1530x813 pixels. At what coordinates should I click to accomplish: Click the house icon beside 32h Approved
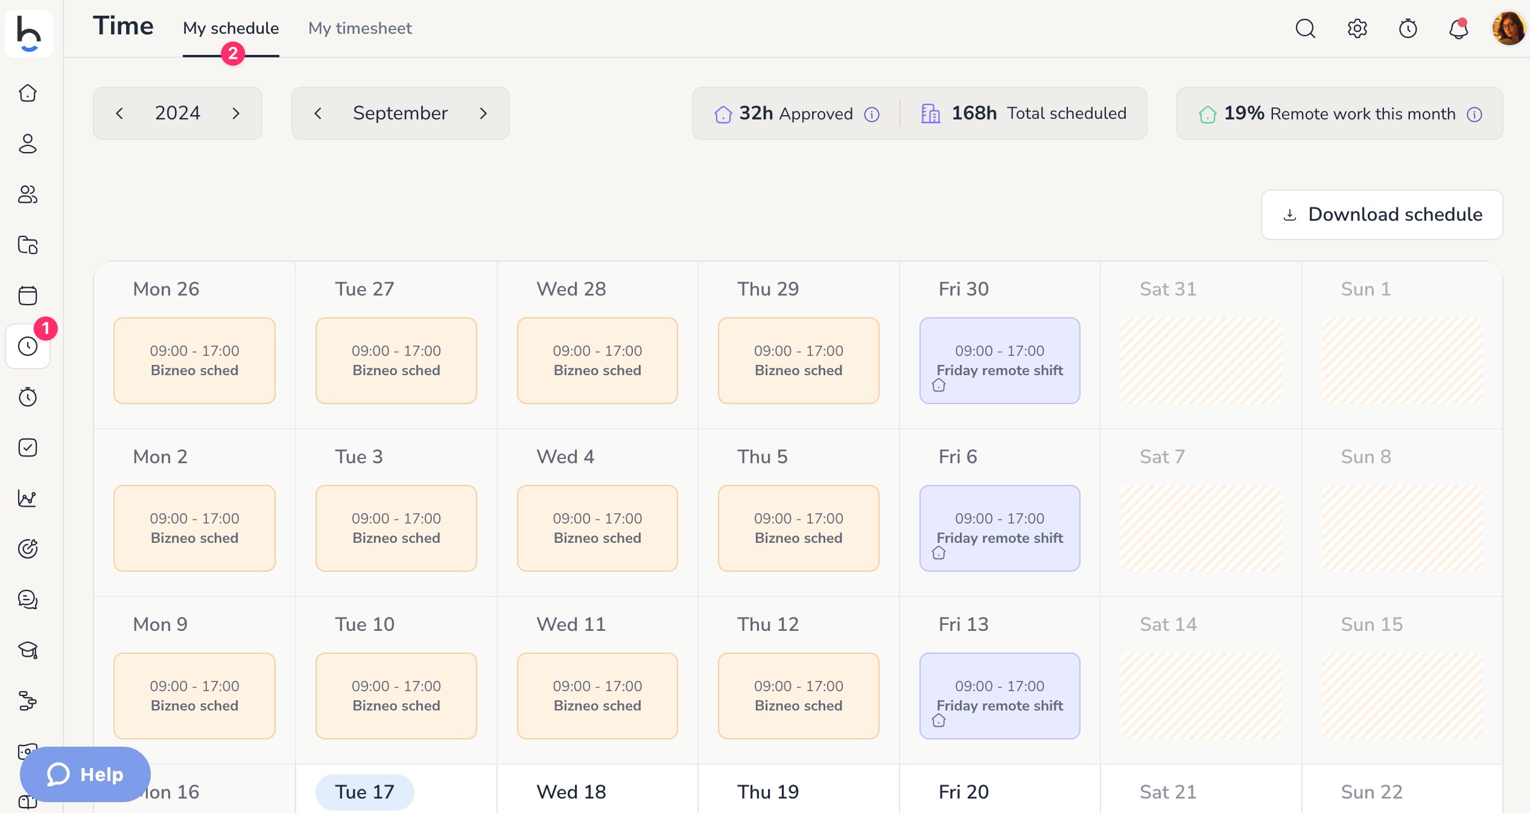click(723, 114)
